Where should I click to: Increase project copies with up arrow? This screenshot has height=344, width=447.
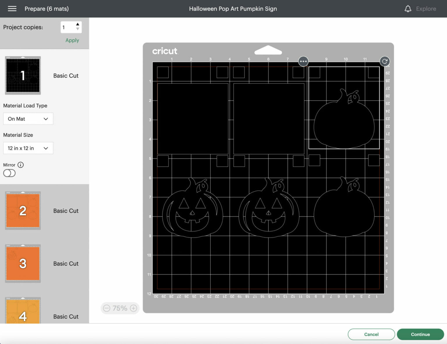pos(78,24)
